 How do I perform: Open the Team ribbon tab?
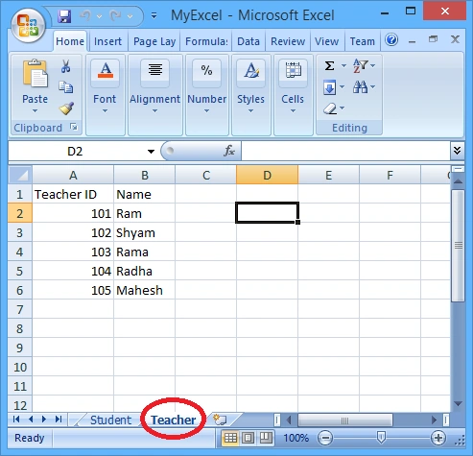[362, 41]
